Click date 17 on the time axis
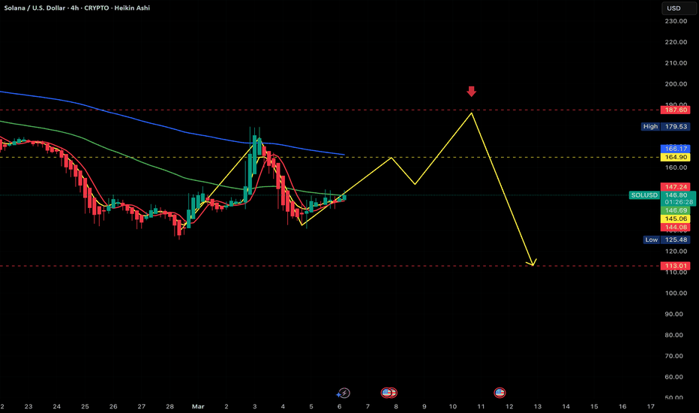The image size is (699, 413). (x=651, y=406)
